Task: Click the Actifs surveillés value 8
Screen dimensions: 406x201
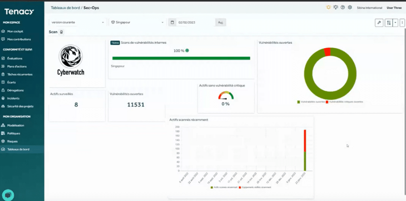Action: point(76,105)
